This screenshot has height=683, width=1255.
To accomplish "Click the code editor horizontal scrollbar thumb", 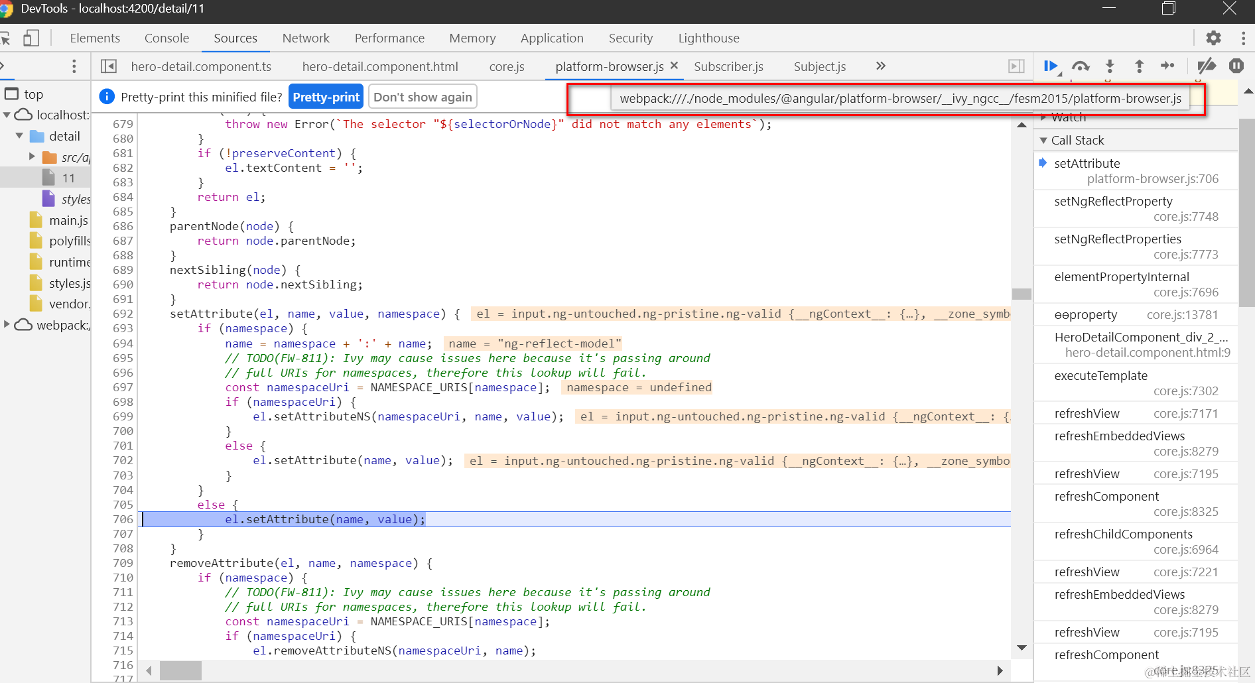I will [180, 670].
